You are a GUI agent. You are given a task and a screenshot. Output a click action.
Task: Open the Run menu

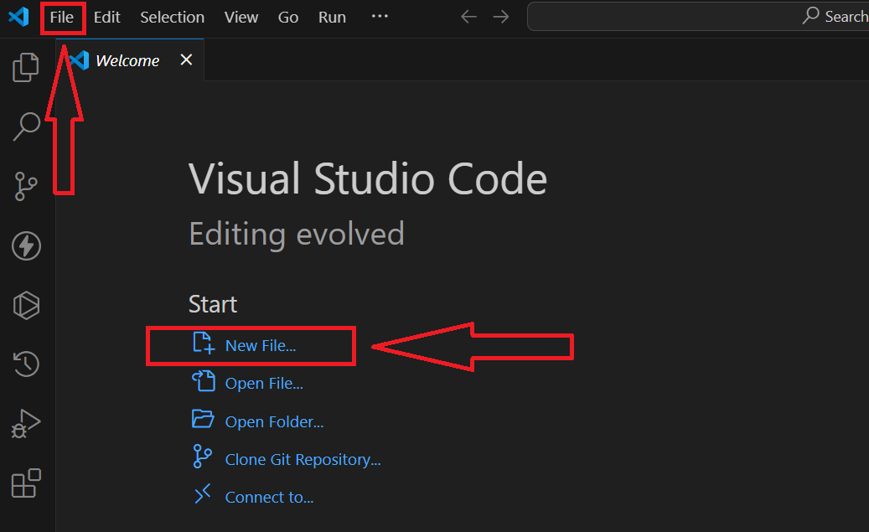click(x=332, y=18)
